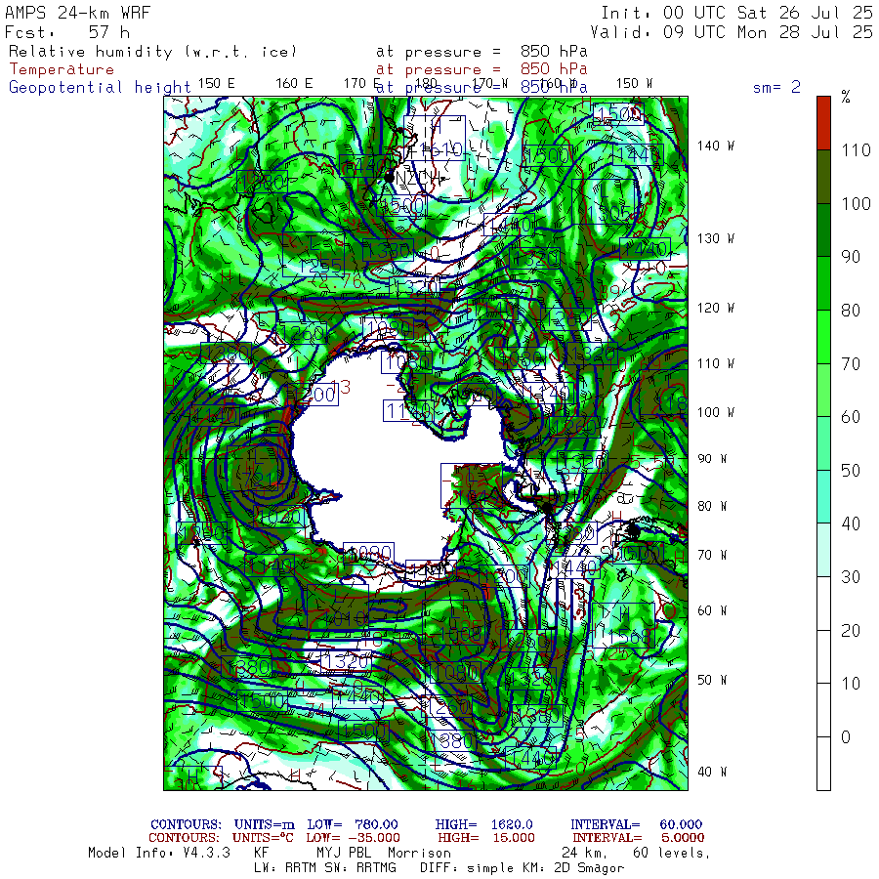Click the red 'UNITS=°C' text
This screenshot has width=879, height=879.
(x=264, y=838)
